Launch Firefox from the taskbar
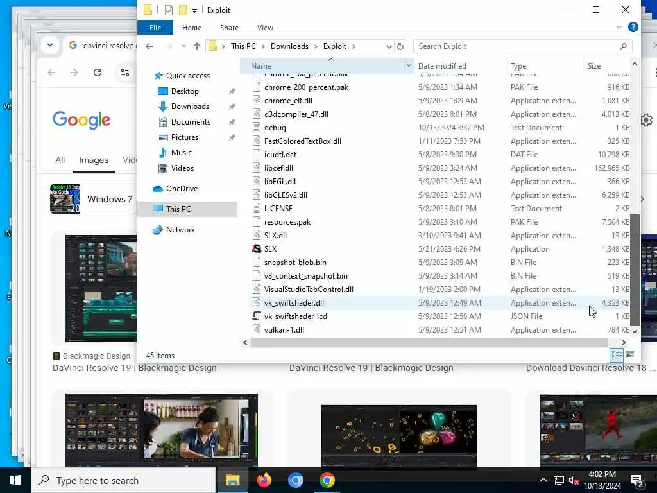The height and width of the screenshot is (493, 657). pyautogui.click(x=264, y=480)
